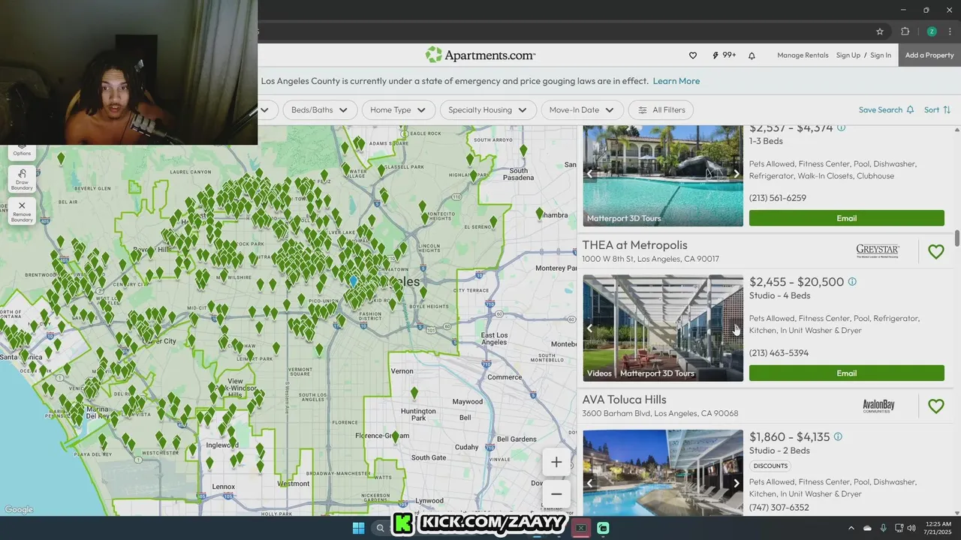The height and width of the screenshot is (540, 961).
Task: Click the Remove Boundary X tool
Action: pos(22,211)
